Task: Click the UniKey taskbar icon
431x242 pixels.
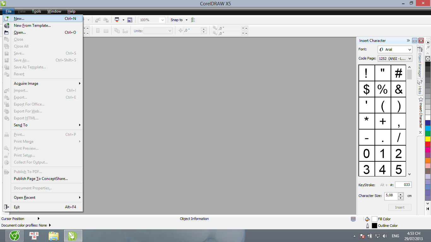Action: coord(34,236)
